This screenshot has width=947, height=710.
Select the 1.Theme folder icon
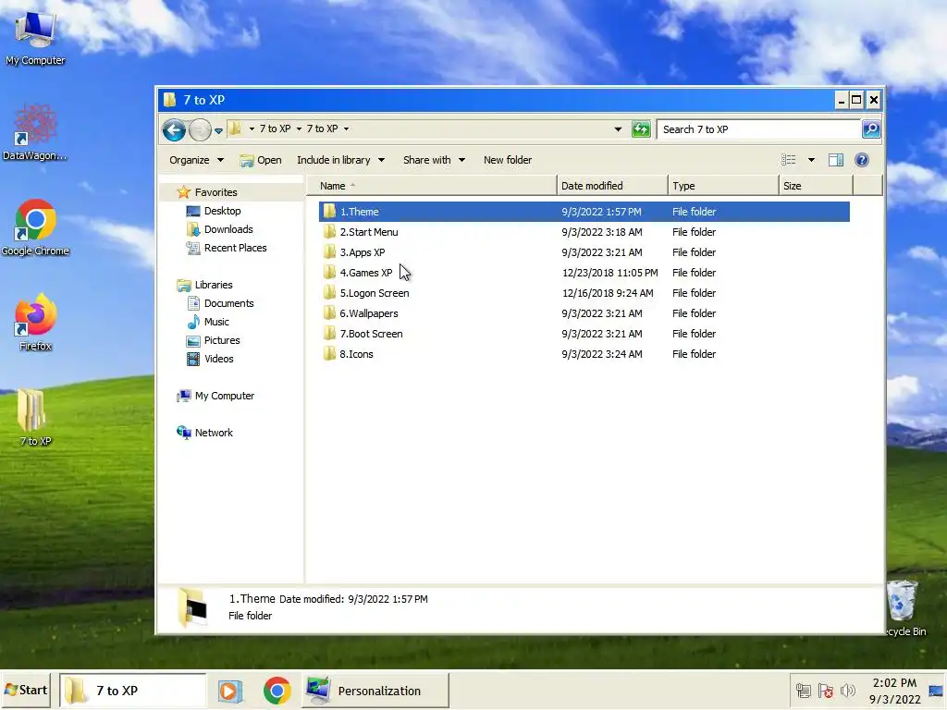tap(329, 212)
